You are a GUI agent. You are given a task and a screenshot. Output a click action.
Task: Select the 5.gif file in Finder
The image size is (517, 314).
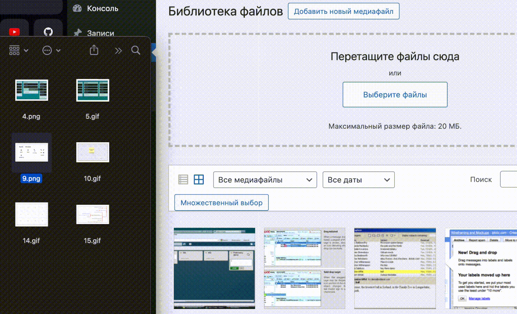[x=93, y=91]
